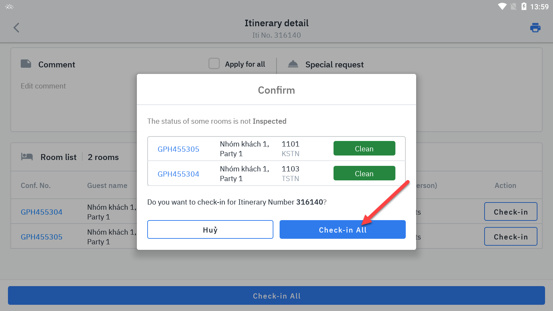Tap guest name in dialog row GPH455304
This screenshot has height=311, width=553.
[x=244, y=174]
